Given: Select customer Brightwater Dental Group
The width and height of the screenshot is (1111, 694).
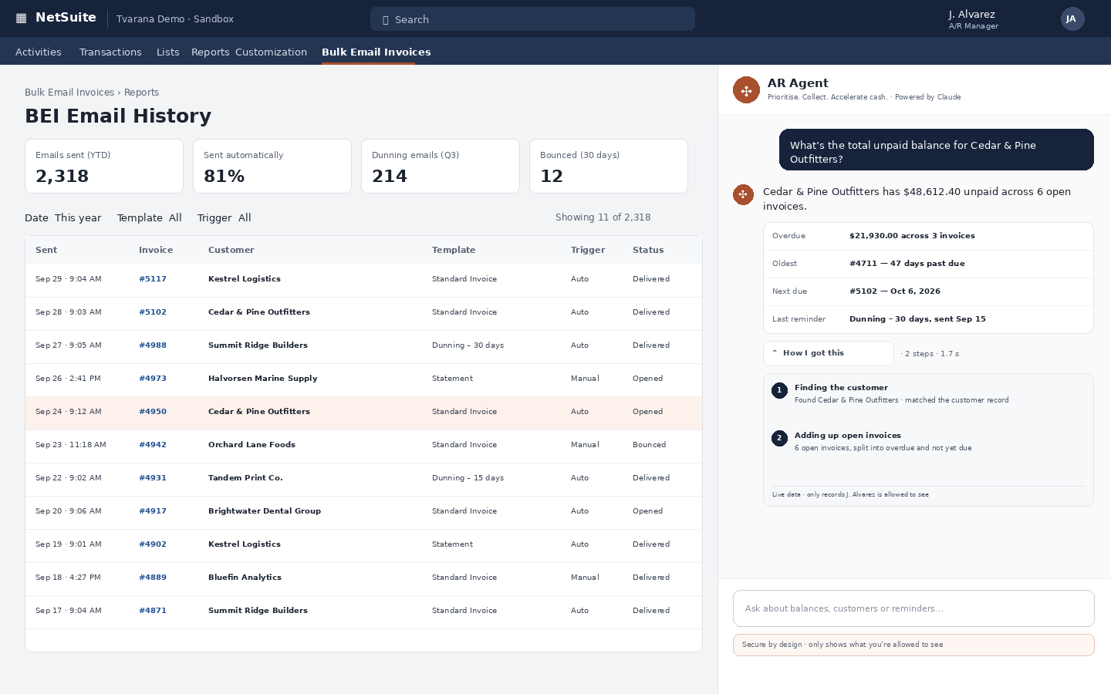Looking at the screenshot, I should (x=265, y=511).
